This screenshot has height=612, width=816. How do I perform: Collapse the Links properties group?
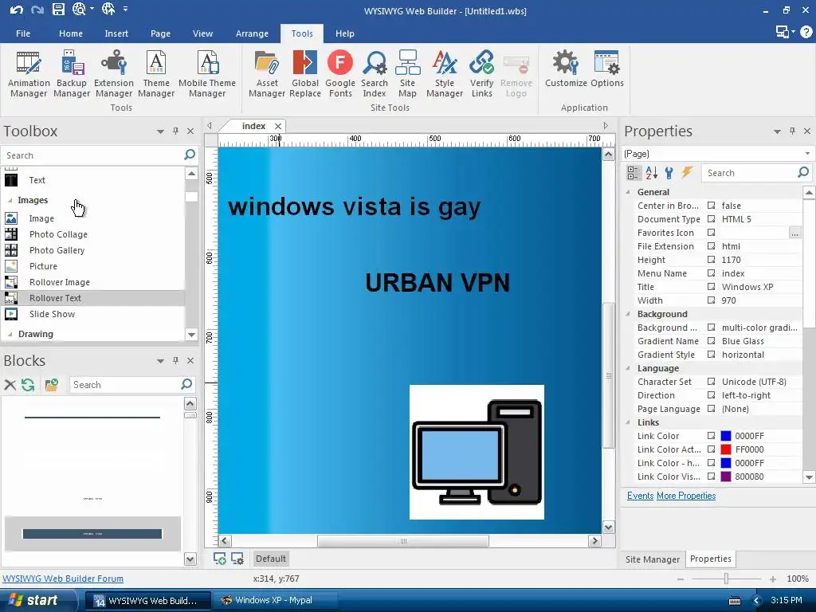(628, 422)
